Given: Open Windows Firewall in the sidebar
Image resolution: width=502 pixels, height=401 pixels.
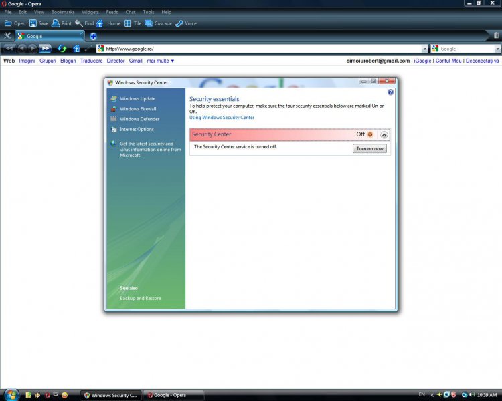Looking at the screenshot, I should coord(138,109).
